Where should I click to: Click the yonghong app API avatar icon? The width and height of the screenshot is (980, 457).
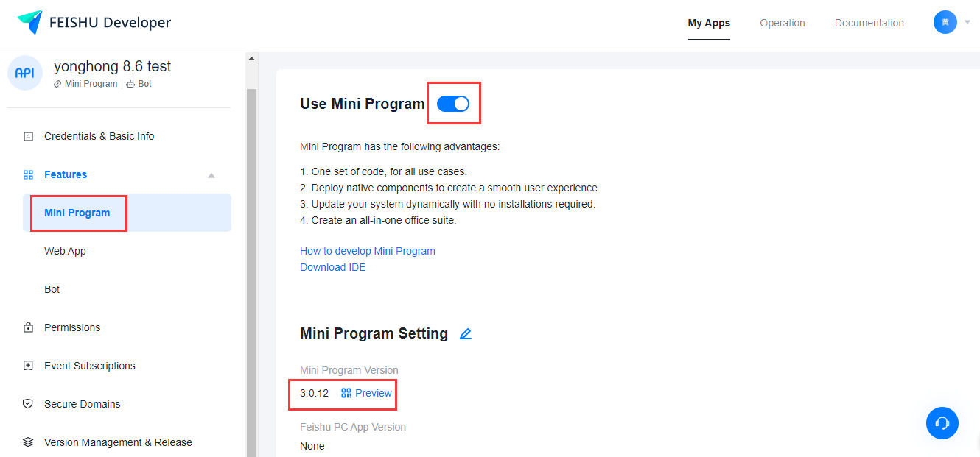click(25, 74)
